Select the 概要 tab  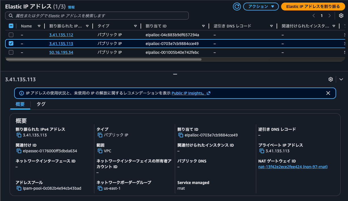point(20,104)
